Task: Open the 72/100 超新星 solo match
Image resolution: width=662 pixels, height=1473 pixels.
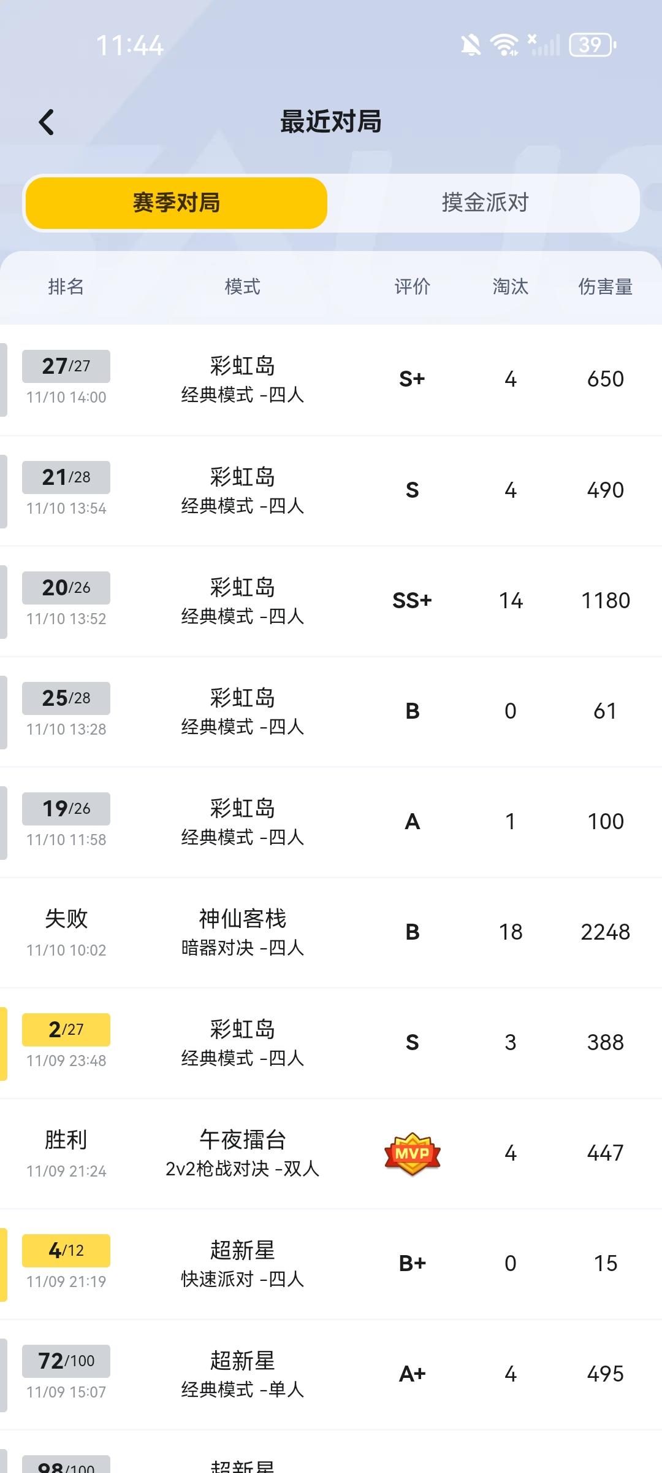Action: pos(331,1374)
